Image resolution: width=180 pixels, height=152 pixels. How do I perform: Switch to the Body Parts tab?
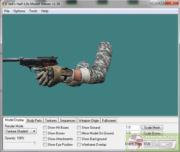point(35,121)
